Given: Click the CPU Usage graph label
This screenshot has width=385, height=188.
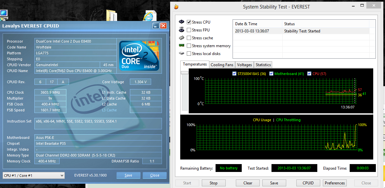Looking at the screenshot, I should [262, 120].
